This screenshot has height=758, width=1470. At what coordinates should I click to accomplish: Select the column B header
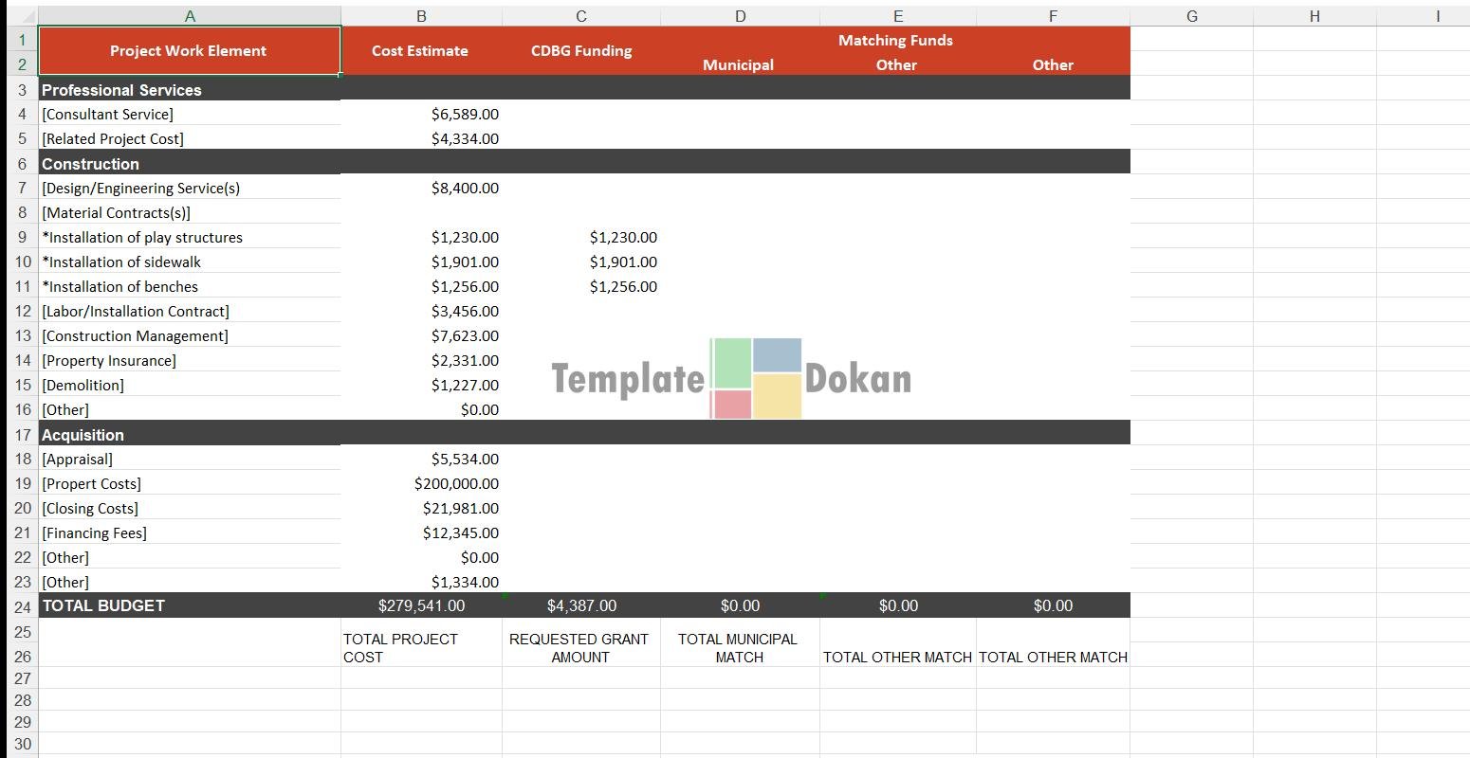point(421,16)
